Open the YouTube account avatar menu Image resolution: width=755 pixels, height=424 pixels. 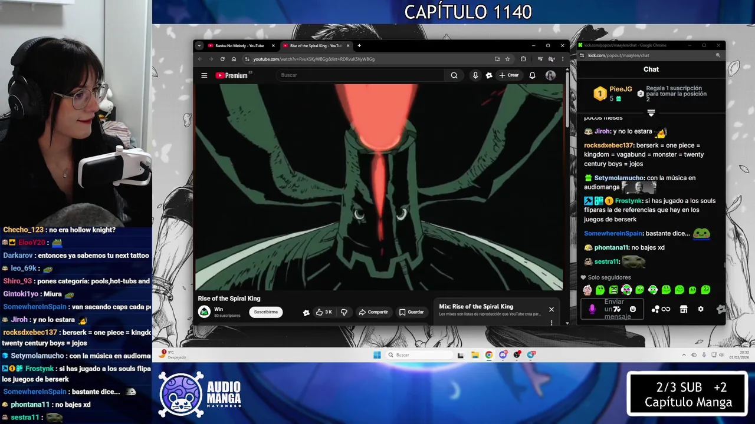[550, 75]
